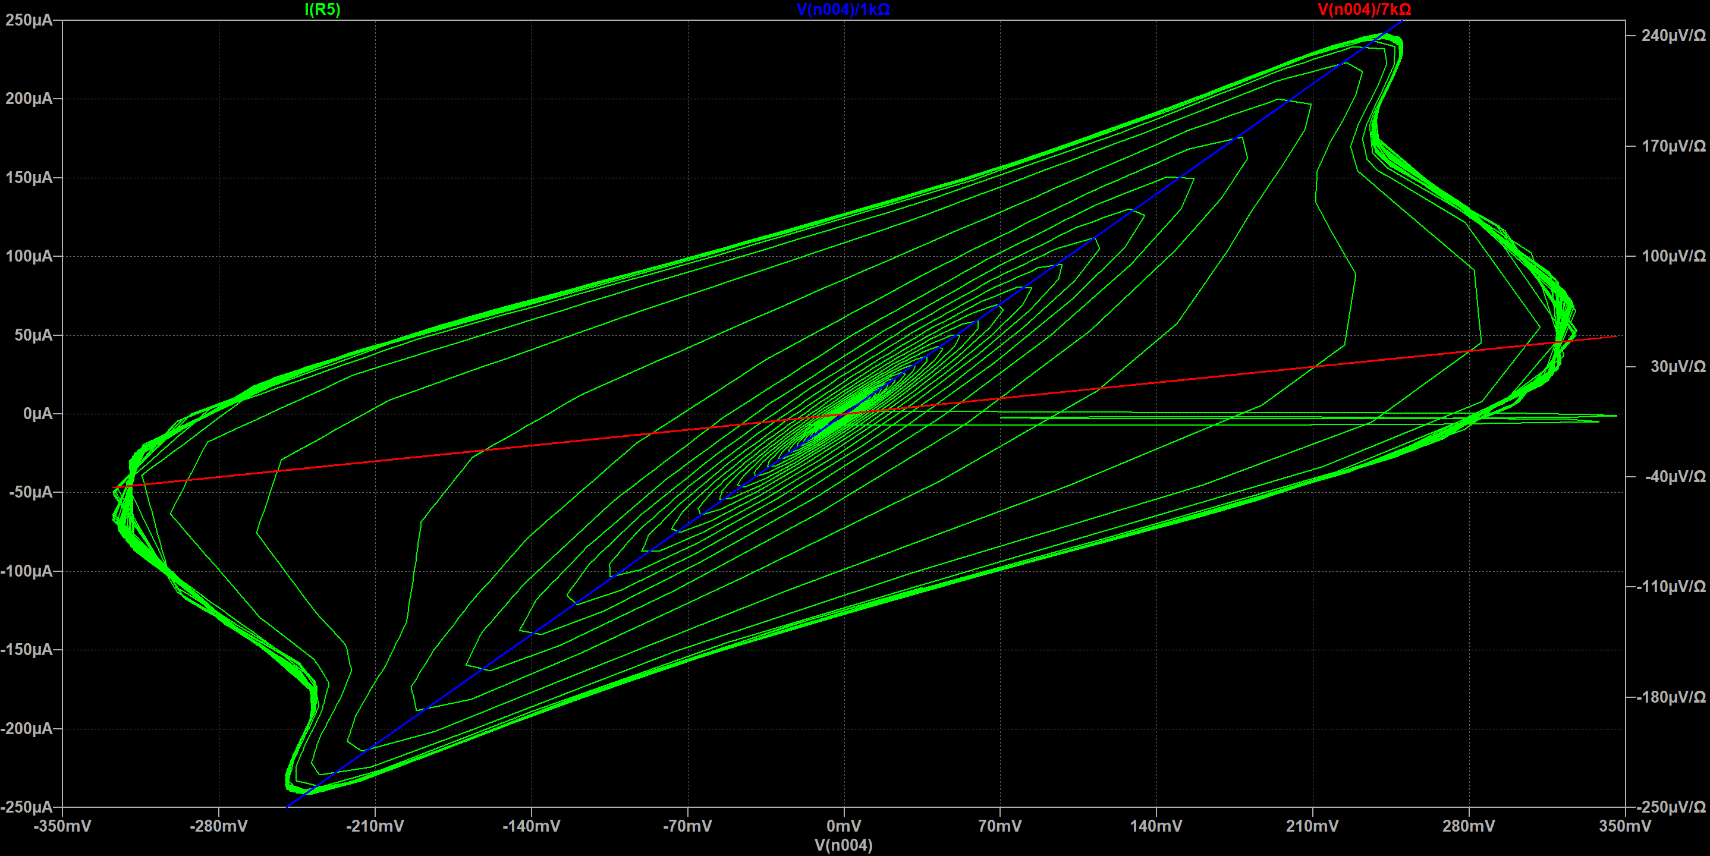
Task: Click the 350mV horizontal axis tick label
Action: pos(1624,826)
